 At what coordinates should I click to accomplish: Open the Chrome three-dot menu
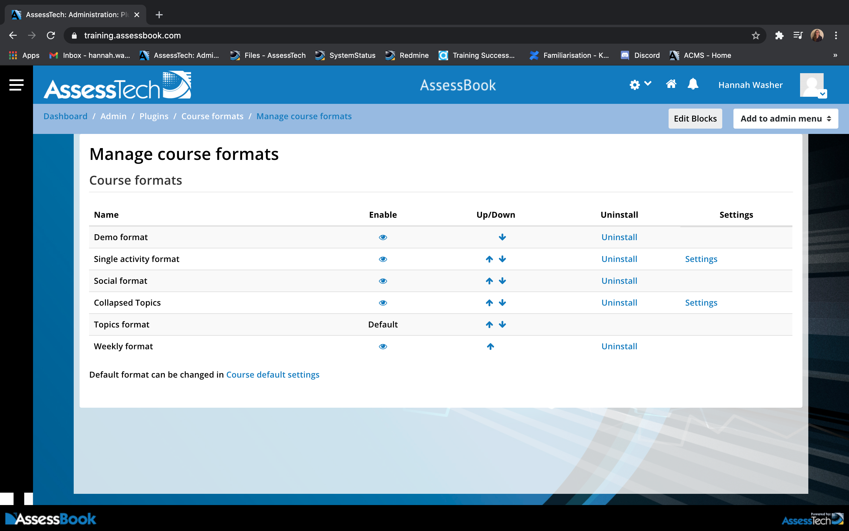tap(836, 35)
